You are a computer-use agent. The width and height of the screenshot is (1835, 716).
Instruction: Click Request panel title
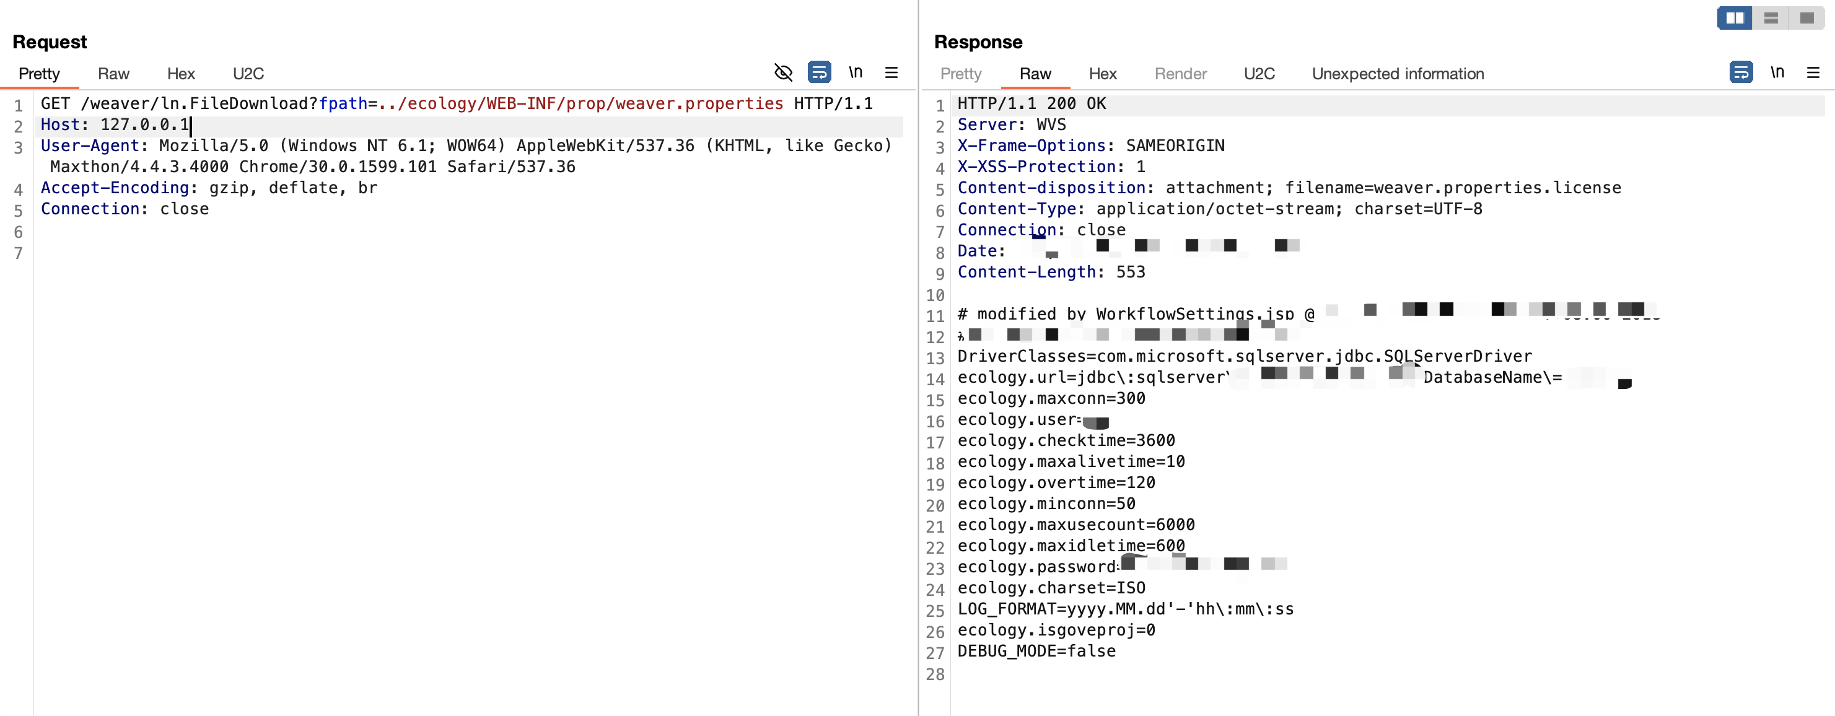point(49,42)
